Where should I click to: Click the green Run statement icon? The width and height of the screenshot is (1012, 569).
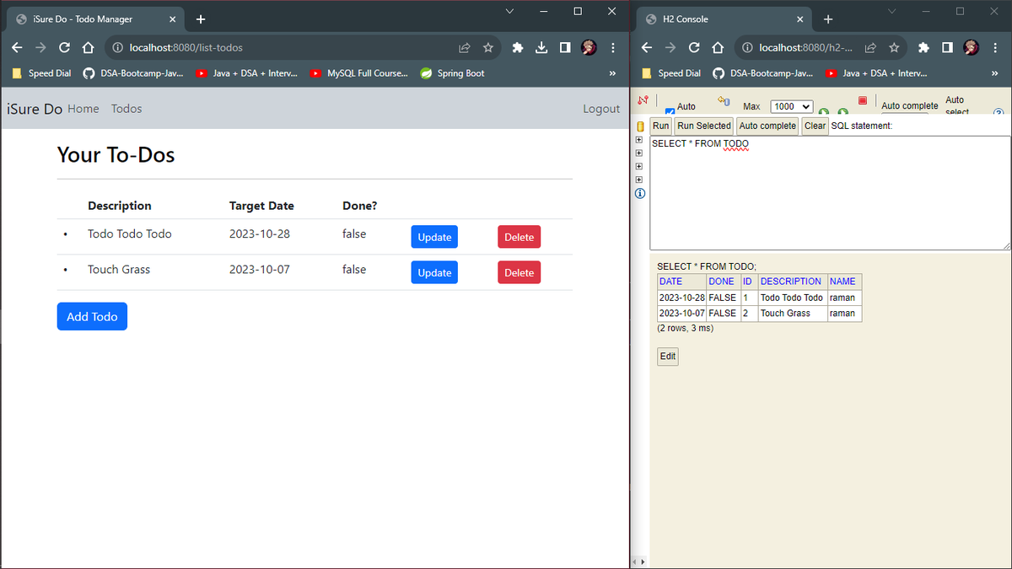[824, 110]
